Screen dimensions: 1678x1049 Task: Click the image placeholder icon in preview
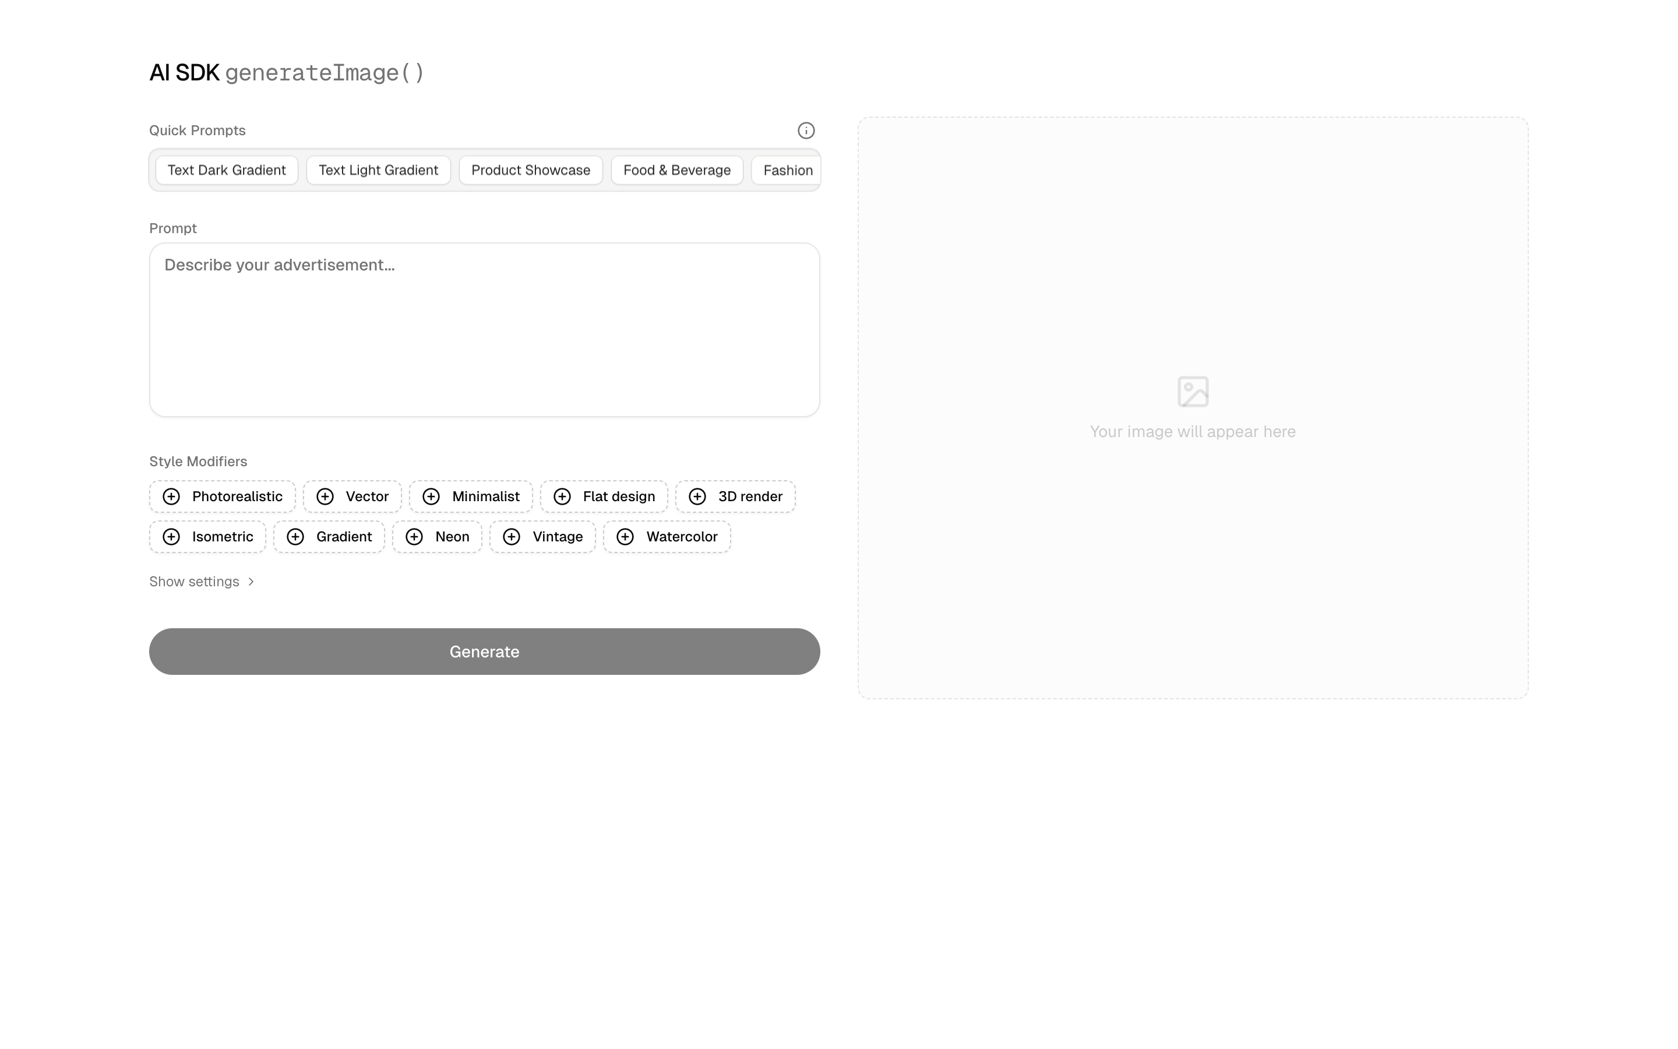coord(1193,392)
